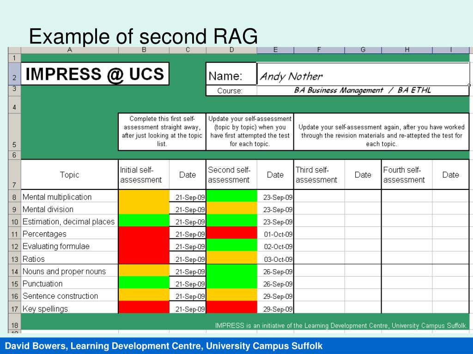This screenshot has height=354, width=473.
Task: Click the Estimation, decimal places topic cell
Action: 69,221
